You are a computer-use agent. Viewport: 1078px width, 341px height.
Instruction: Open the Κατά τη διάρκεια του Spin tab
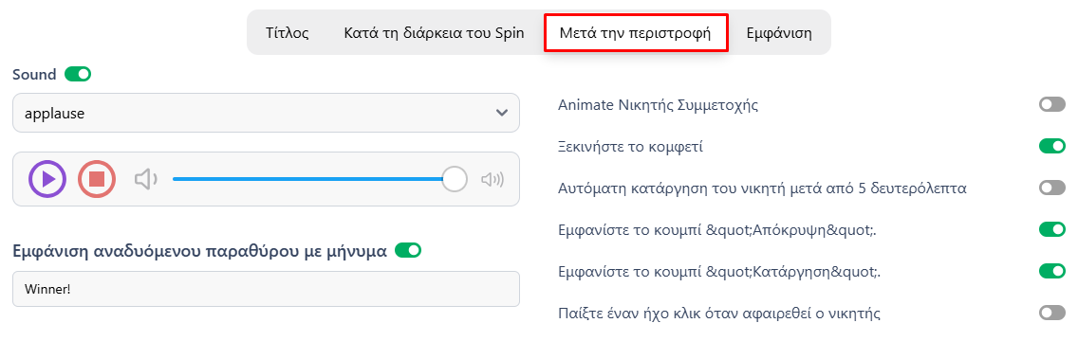pos(434,33)
